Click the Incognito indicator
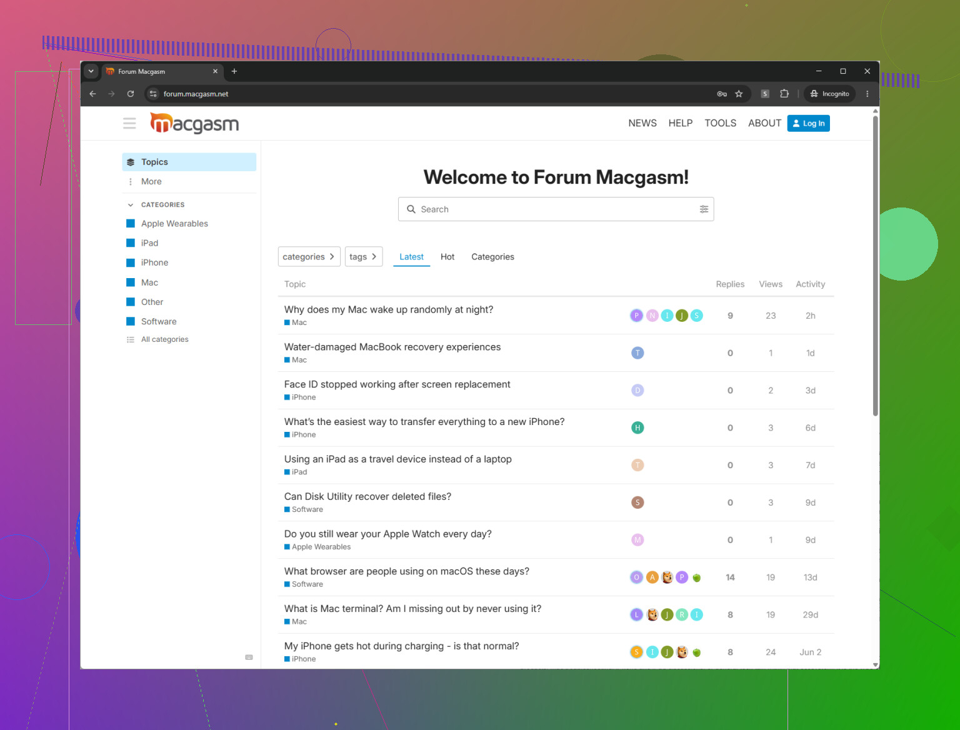This screenshot has height=730, width=960. point(830,94)
